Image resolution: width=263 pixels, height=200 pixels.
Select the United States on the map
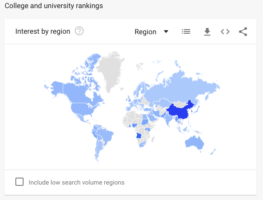tap(82, 109)
